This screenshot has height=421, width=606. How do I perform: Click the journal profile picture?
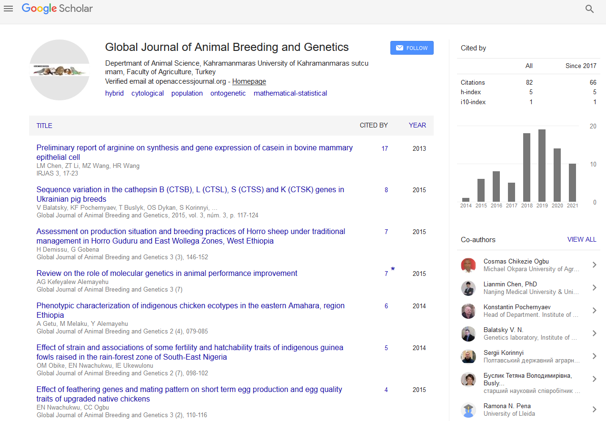pyautogui.click(x=60, y=70)
